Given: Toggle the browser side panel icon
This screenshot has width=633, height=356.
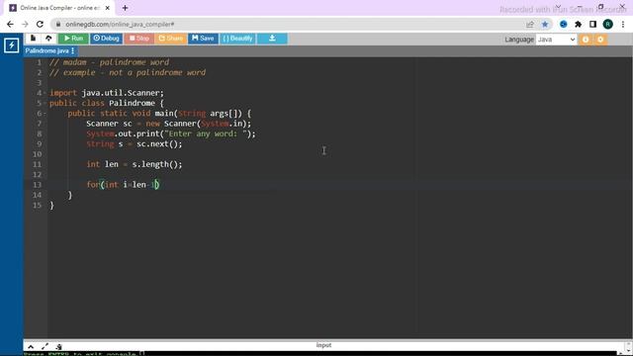Looking at the screenshot, I should (592, 24).
